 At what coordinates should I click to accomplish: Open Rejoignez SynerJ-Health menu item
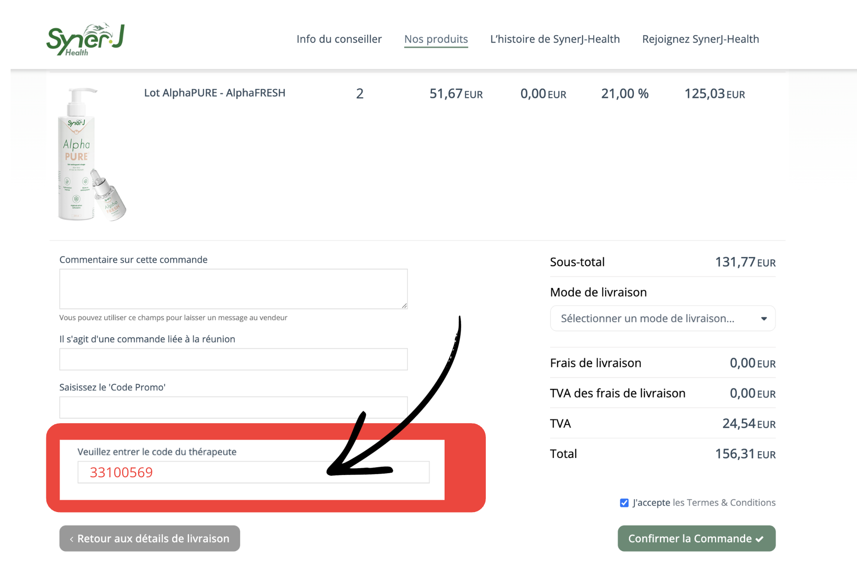(701, 39)
